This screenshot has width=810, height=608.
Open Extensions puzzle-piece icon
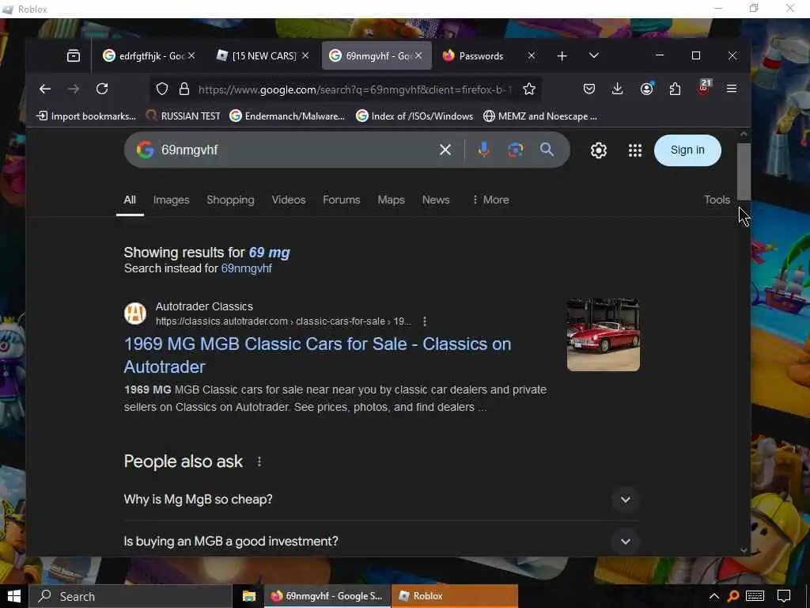pos(675,89)
